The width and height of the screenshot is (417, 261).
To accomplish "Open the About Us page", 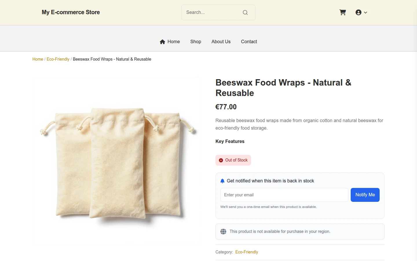I will click(221, 42).
